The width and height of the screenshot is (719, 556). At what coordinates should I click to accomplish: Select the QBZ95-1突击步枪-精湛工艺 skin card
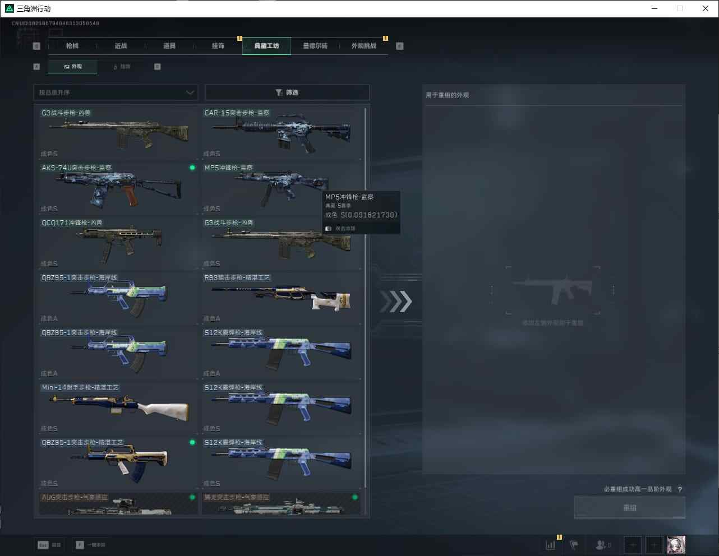pos(118,463)
